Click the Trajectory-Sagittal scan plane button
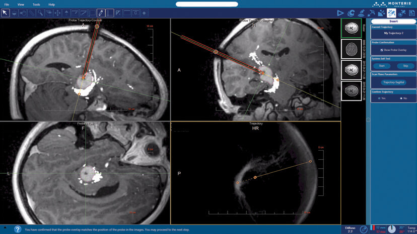 coord(393,82)
